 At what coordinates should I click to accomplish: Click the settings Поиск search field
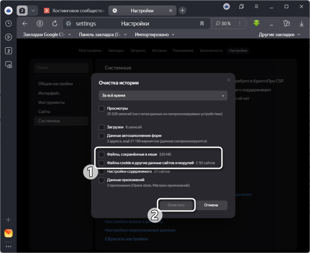coord(61,68)
